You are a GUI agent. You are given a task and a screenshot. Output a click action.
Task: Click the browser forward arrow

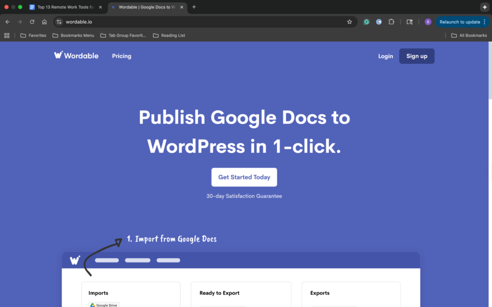click(20, 22)
